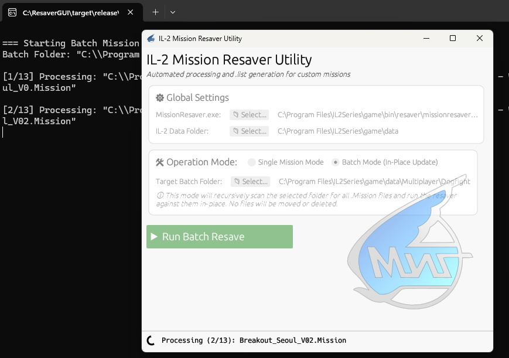
Task: Click the Run Batch Resave button
Action: pyautogui.click(x=220, y=237)
